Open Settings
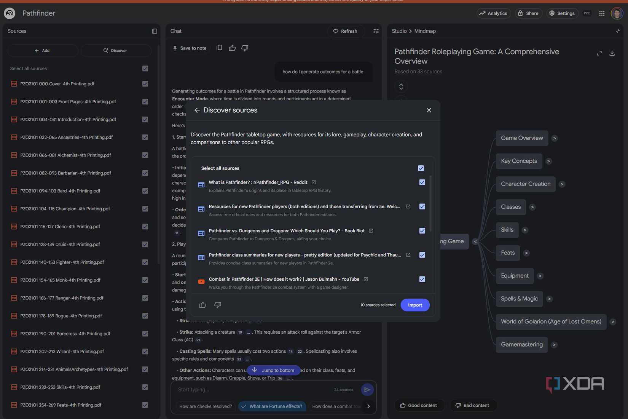628x419 pixels. pos(562,13)
